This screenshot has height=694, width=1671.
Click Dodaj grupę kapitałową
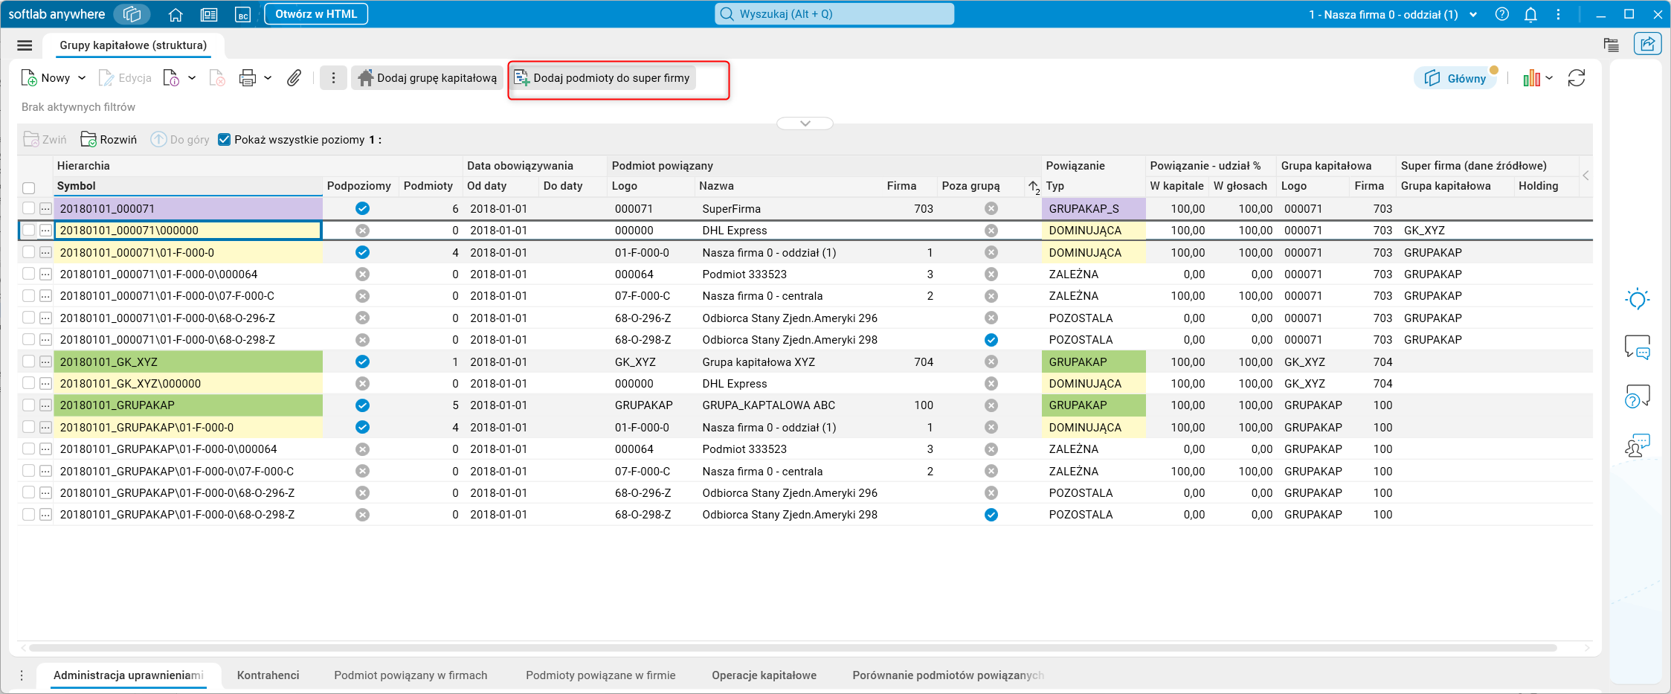(427, 78)
